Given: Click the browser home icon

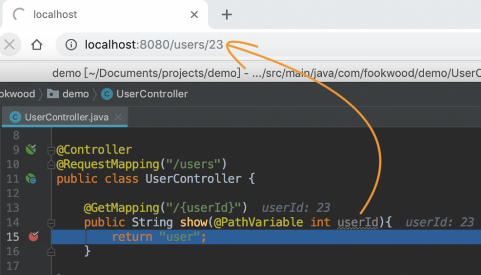Looking at the screenshot, I should click(x=37, y=45).
